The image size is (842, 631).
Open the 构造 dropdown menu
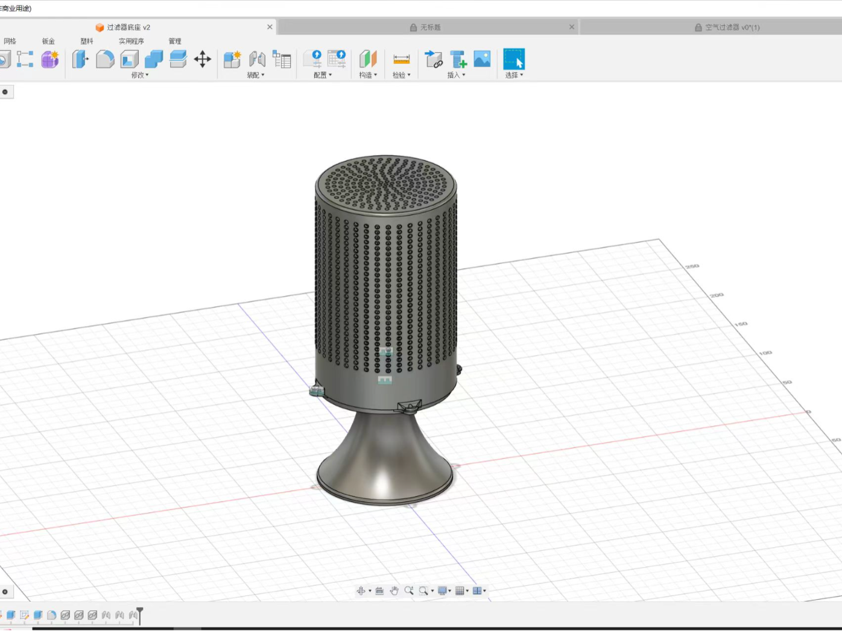coord(368,75)
